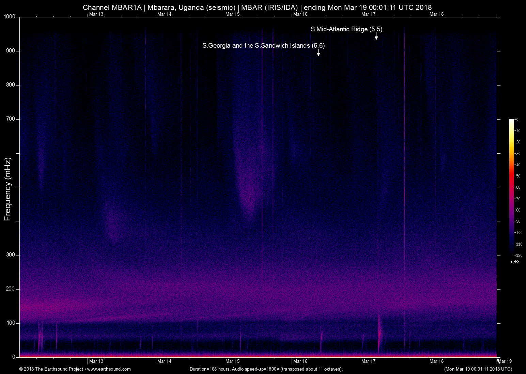Screen dimensions: 526x374
Task: Click the 1000 mHz frequency axis label
Action: tap(9, 17)
